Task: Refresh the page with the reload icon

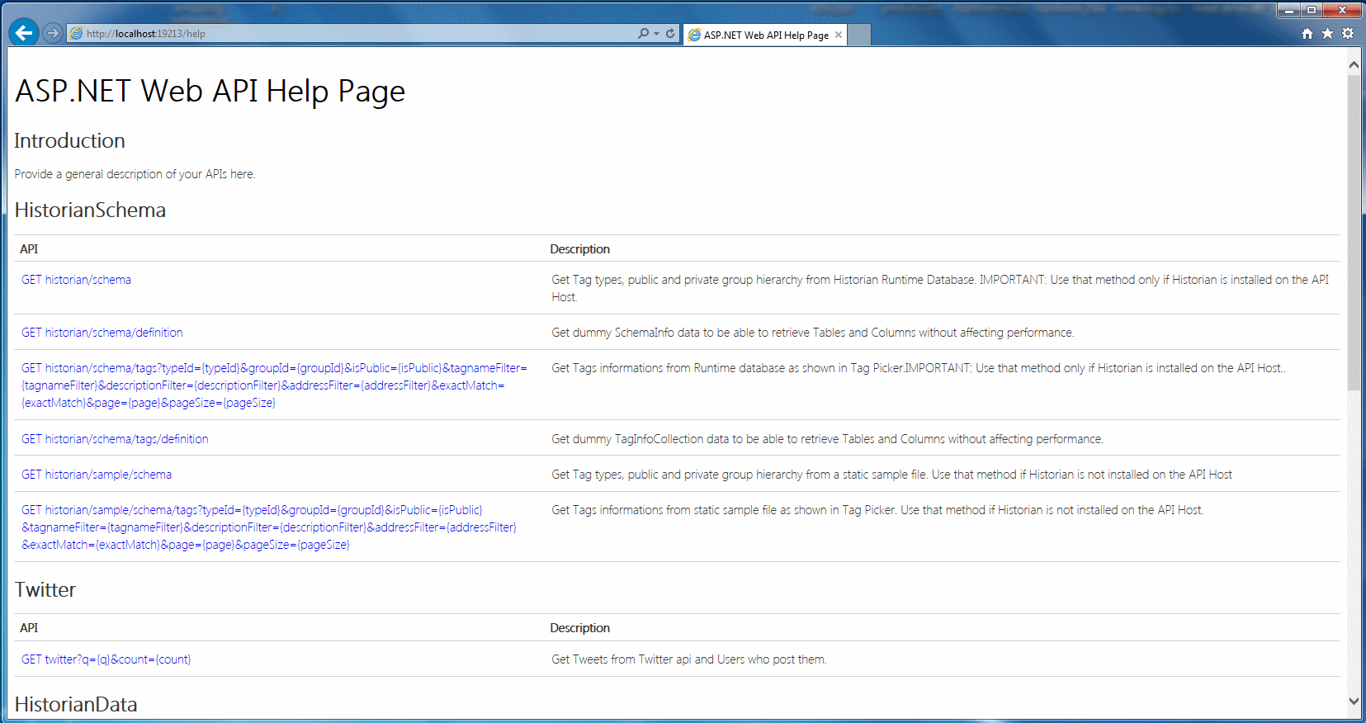Action: tap(670, 34)
